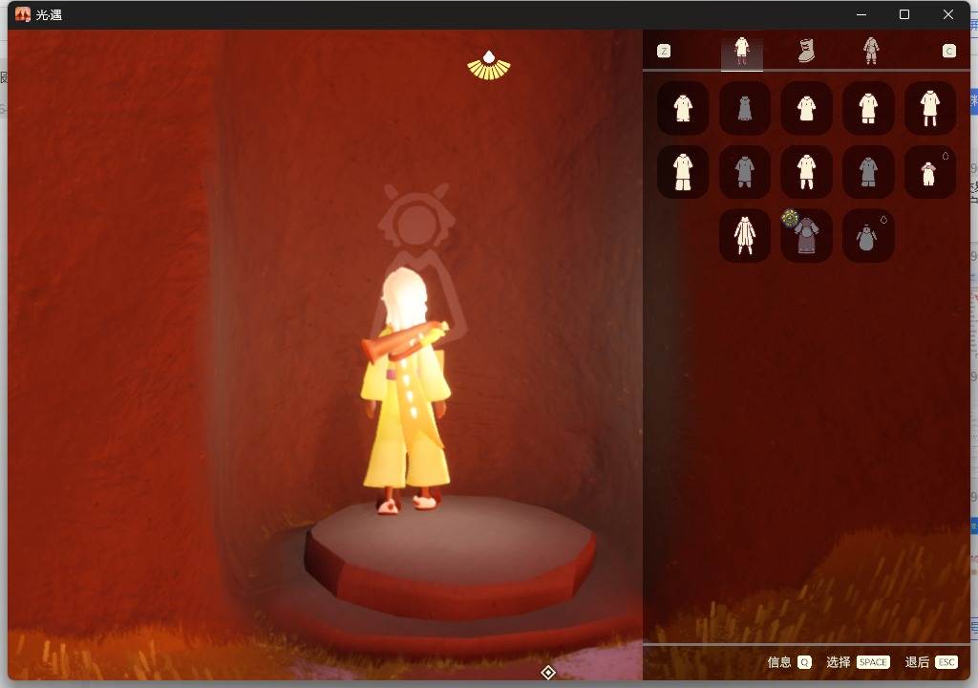Pick the second grey outfit in the middle row
978x688 pixels.
868,172
